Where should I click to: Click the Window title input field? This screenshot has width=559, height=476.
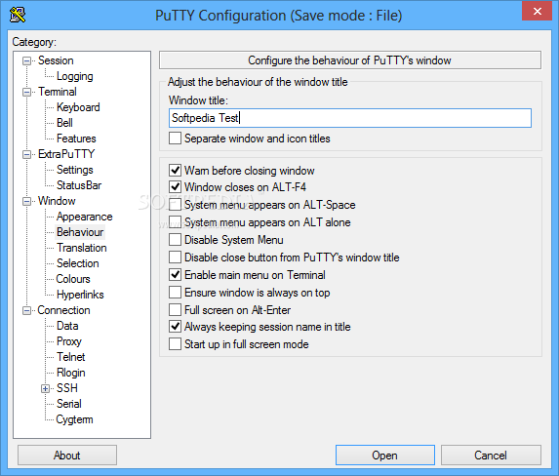[x=349, y=118]
